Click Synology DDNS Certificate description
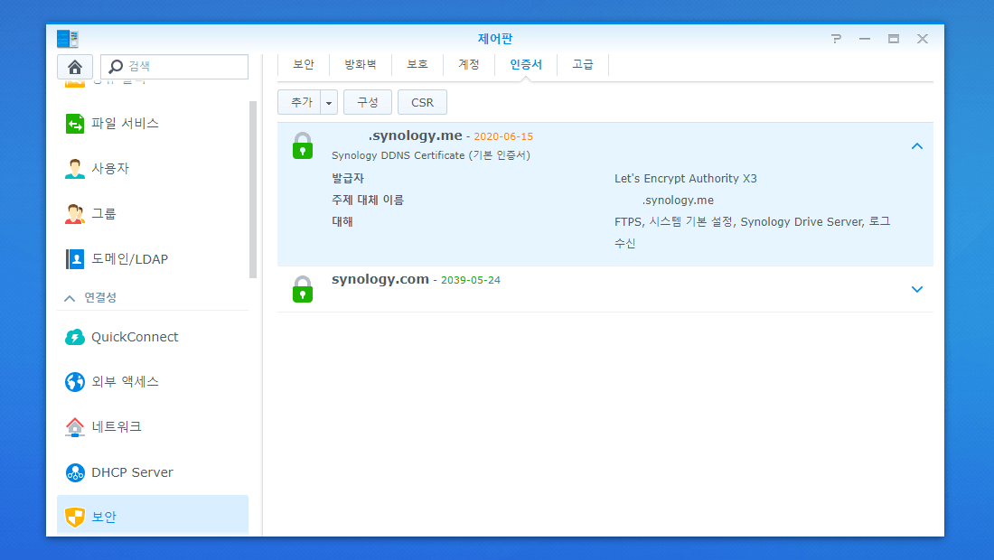This screenshot has width=994, height=560. point(431,156)
